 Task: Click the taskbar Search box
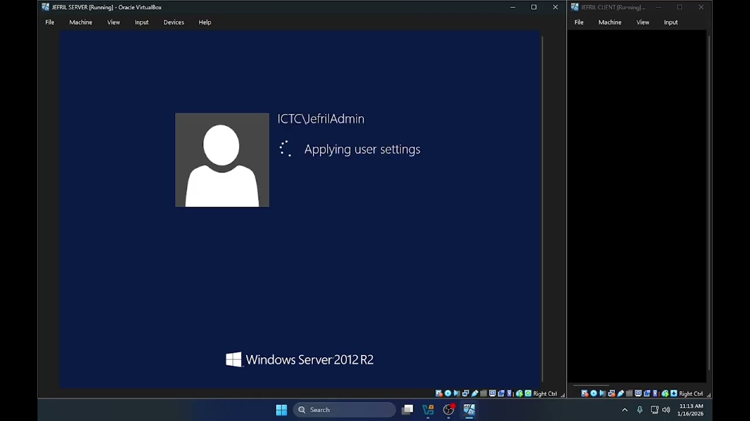coord(345,410)
